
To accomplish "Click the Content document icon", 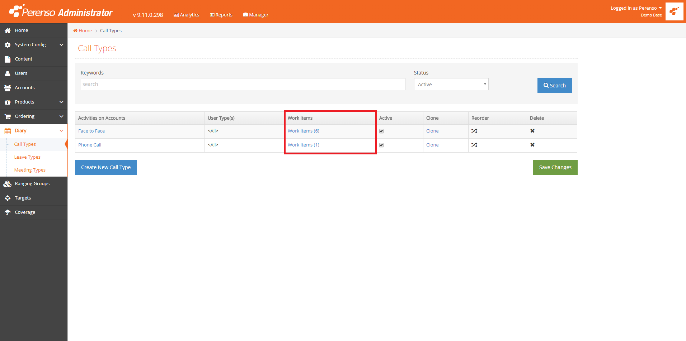I will (8, 59).
